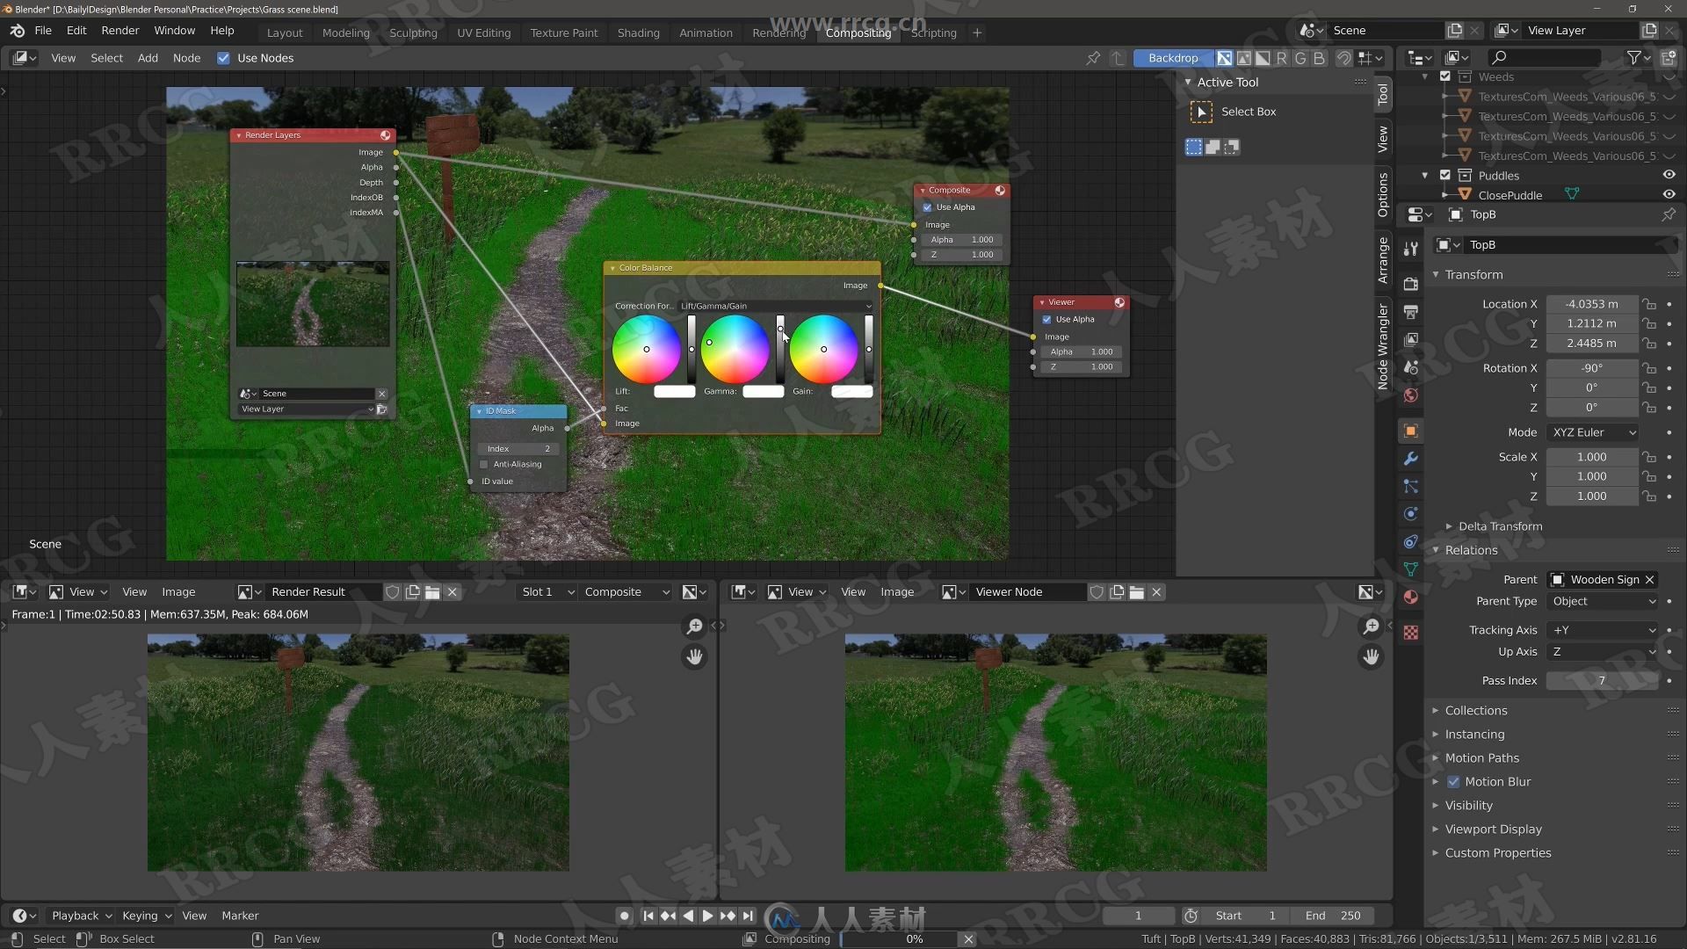This screenshot has height=949, width=1687.
Task: Enable Use Alpha in Composite node
Action: pyautogui.click(x=927, y=206)
